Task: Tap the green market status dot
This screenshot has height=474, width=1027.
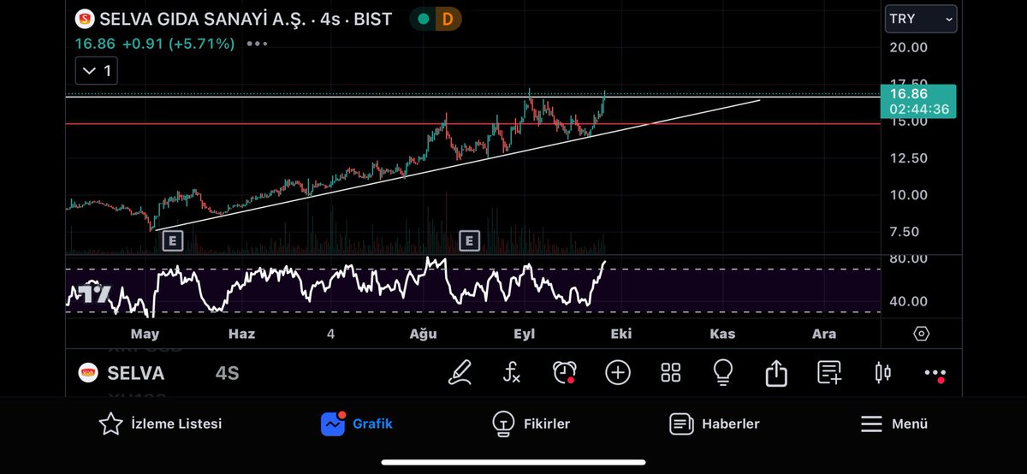Action: tap(423, 18)
